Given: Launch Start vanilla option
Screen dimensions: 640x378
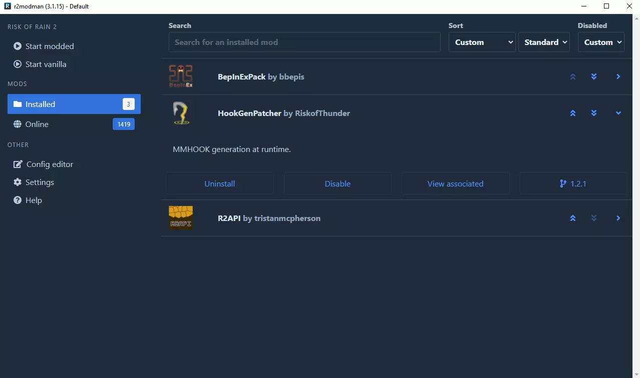Looking at the screenshot, I should click(40, 64).
